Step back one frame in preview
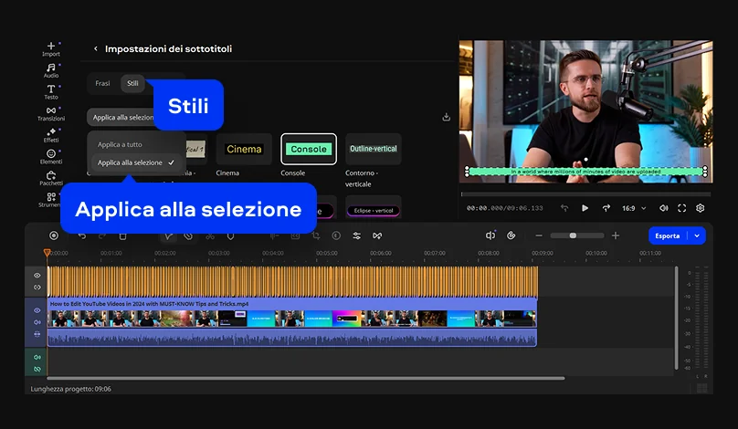The image size is (738, 429). click(x=564, y=208)
